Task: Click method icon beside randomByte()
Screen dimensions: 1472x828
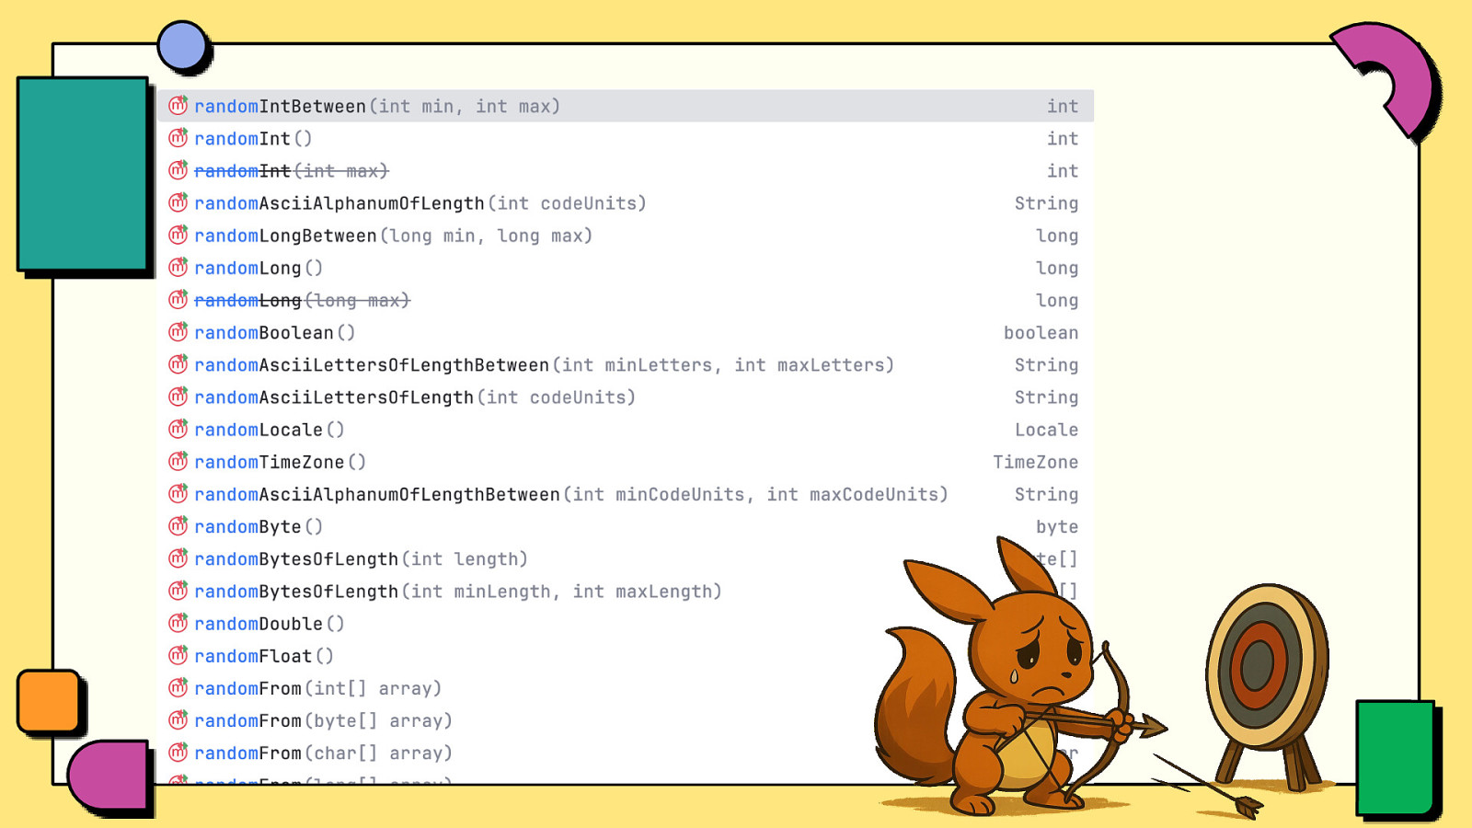Action: coord(178,526)
